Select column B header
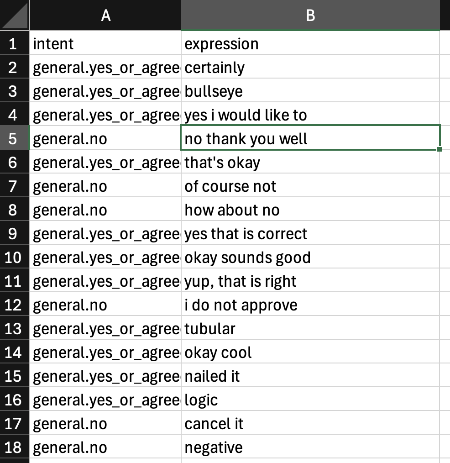The image size is (450, 463). (x=310, y=15)
